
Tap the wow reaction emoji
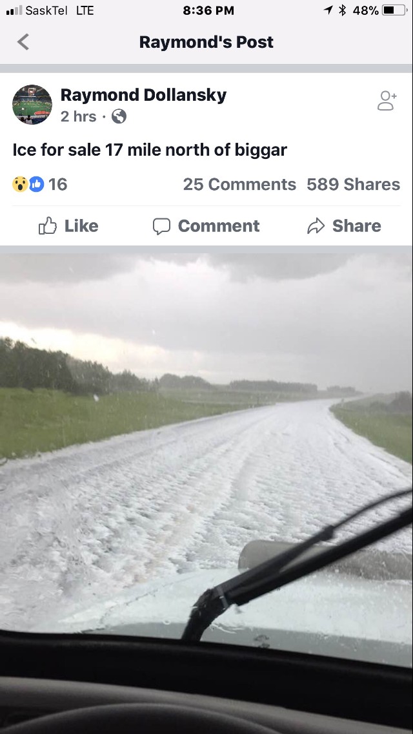pyautogui.click(x=20, y=184)
